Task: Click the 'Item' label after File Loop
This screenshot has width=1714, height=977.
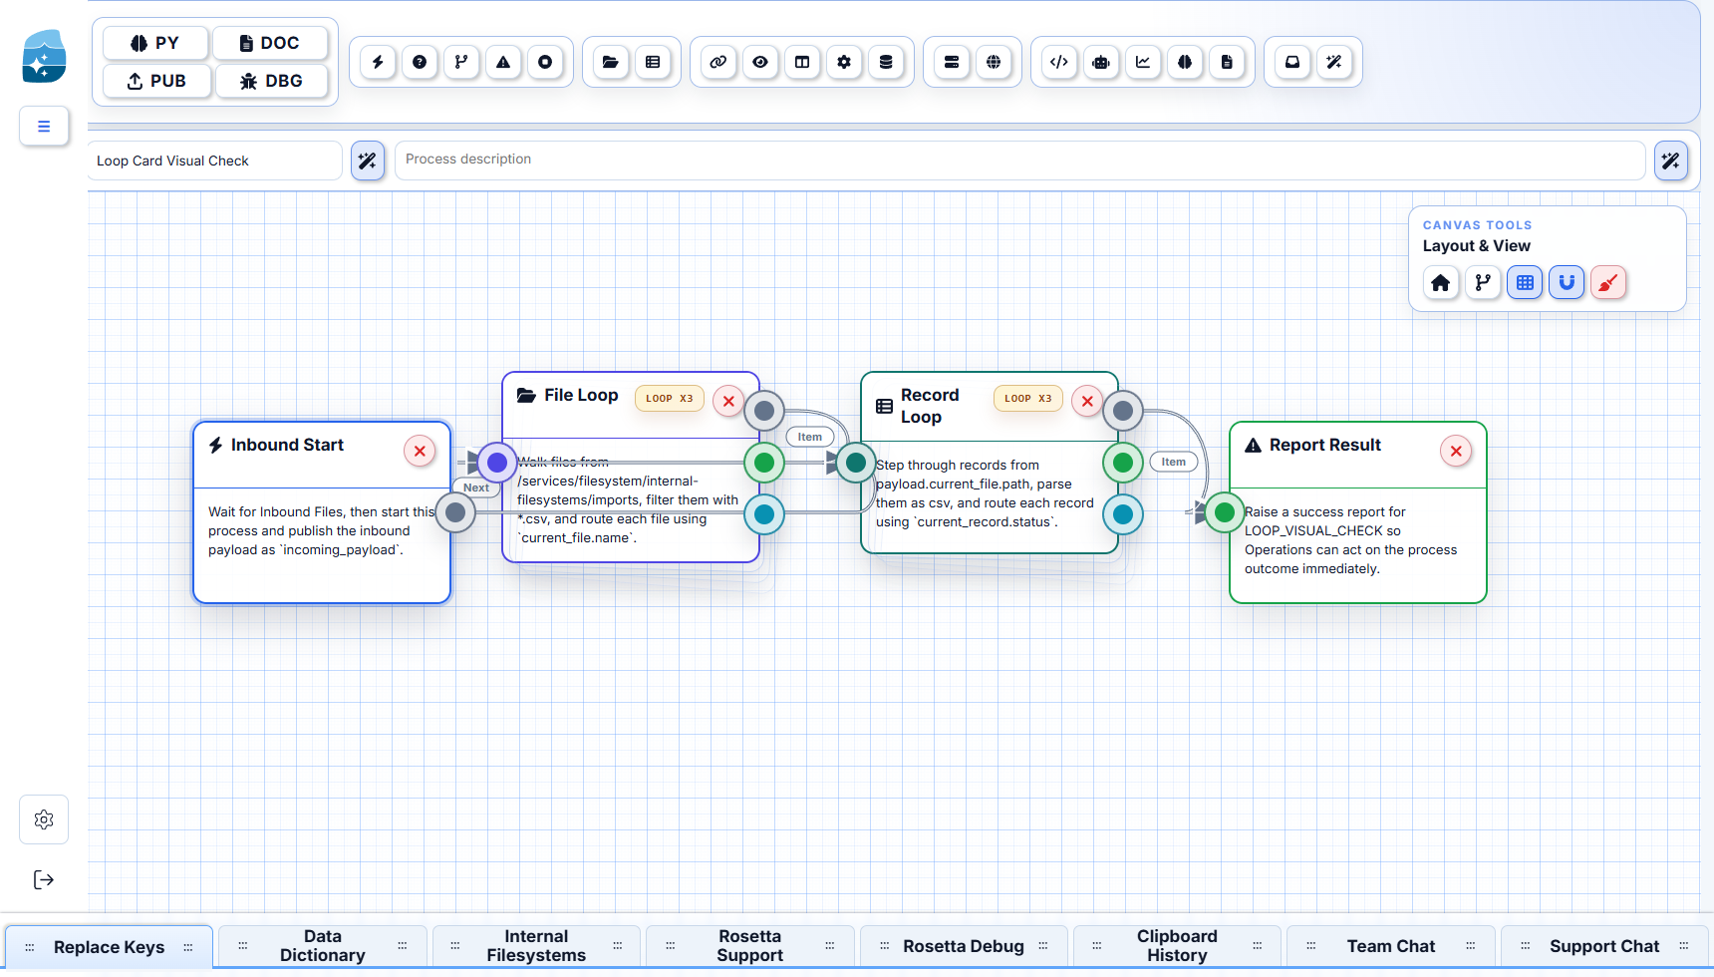Action: (810, 437)
